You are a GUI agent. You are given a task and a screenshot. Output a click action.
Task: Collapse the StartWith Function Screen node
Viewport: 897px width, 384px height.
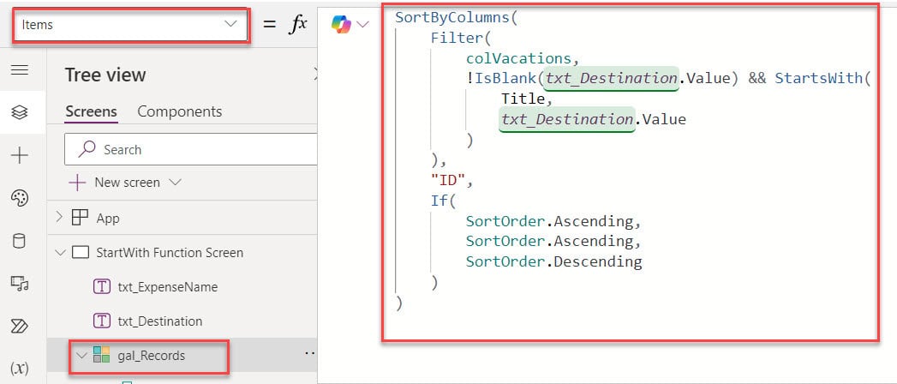point(59,253)
